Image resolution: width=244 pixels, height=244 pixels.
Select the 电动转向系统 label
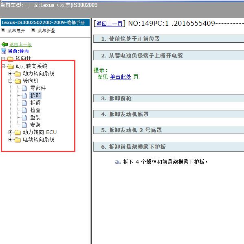(39, 139)
